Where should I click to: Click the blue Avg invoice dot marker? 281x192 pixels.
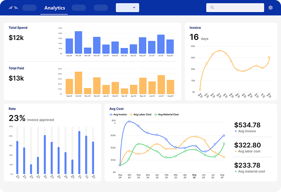236,131
